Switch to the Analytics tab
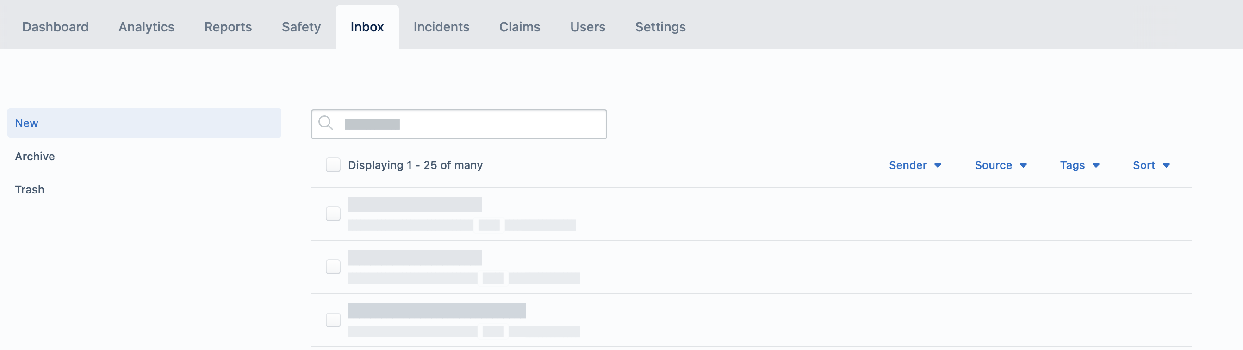 click(x=146, y=27)
